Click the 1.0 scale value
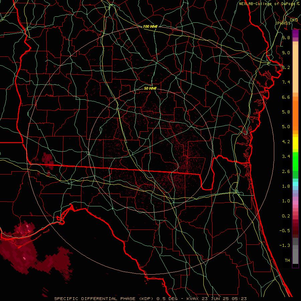This screenshot has width=301, height=301. pos(286,201)
